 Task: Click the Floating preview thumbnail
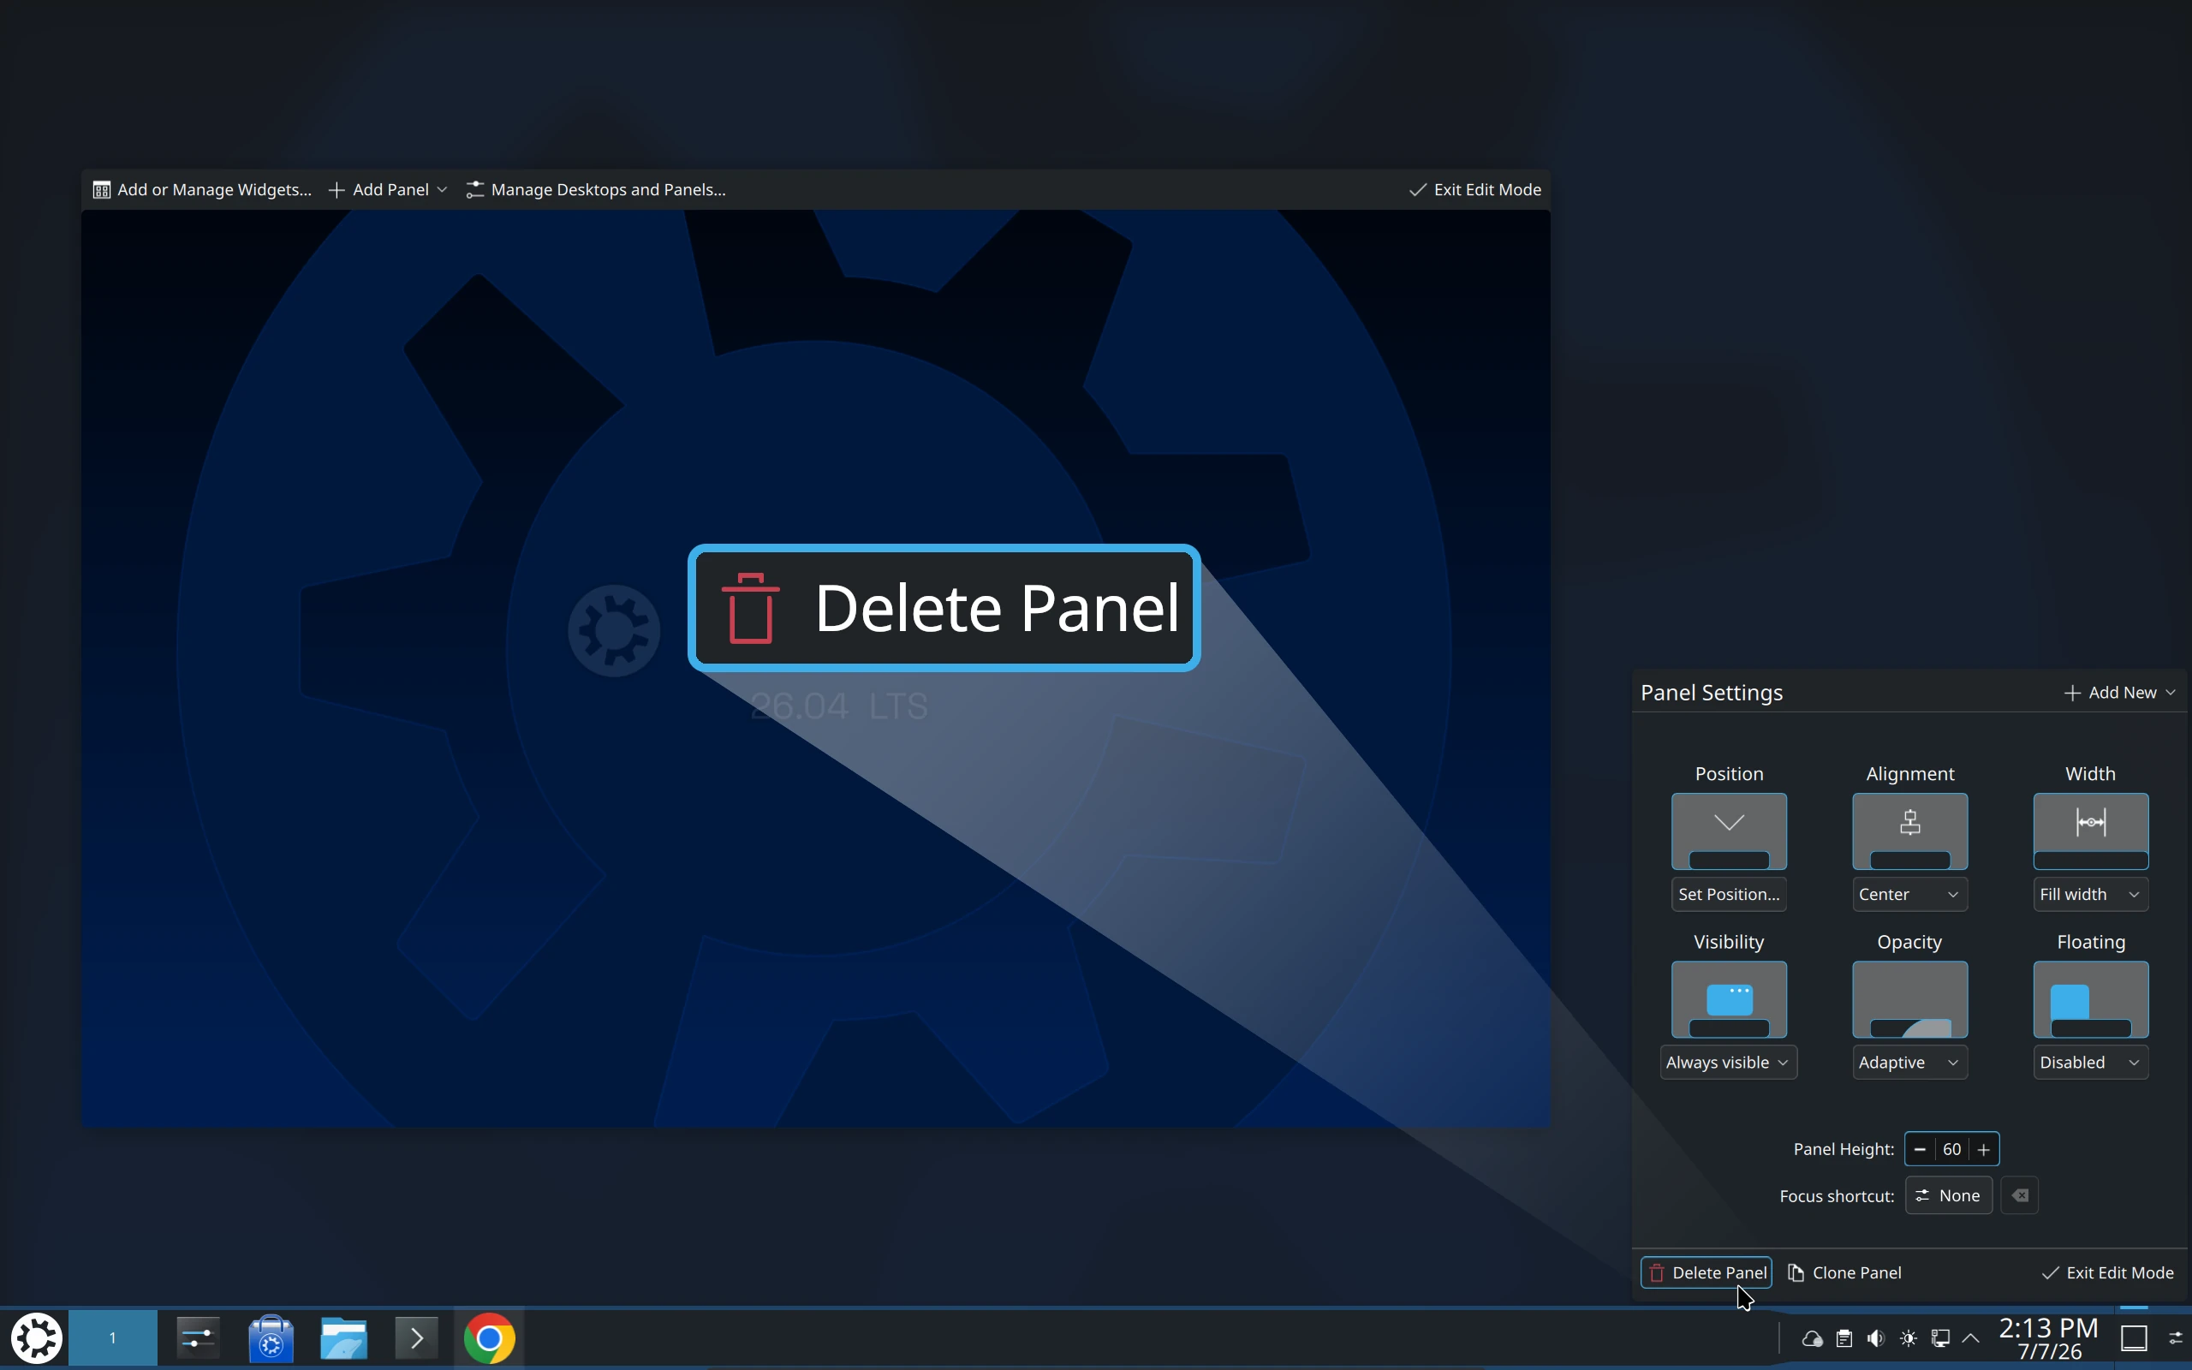2091,999
